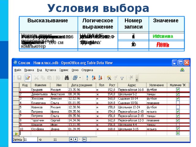Open the Правка menu

pyautogui.click(x=29, y=70)
